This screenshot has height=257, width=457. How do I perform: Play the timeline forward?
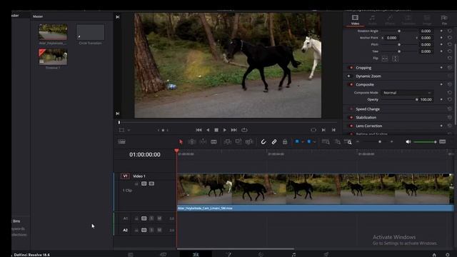(225, 130)
